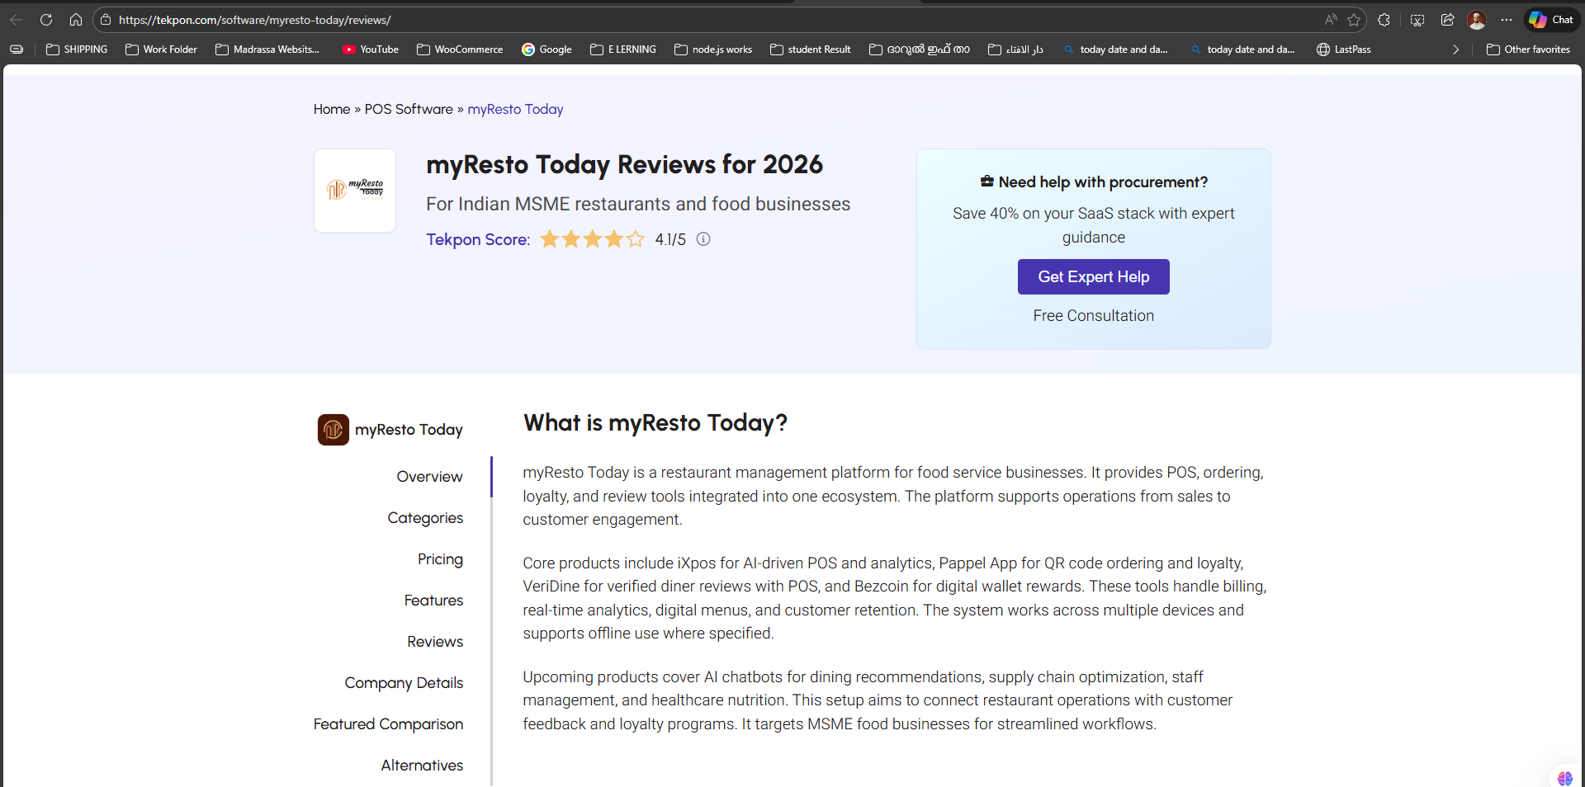
Task: Open the LastPass bookmark
Action: click(1344, 49)
